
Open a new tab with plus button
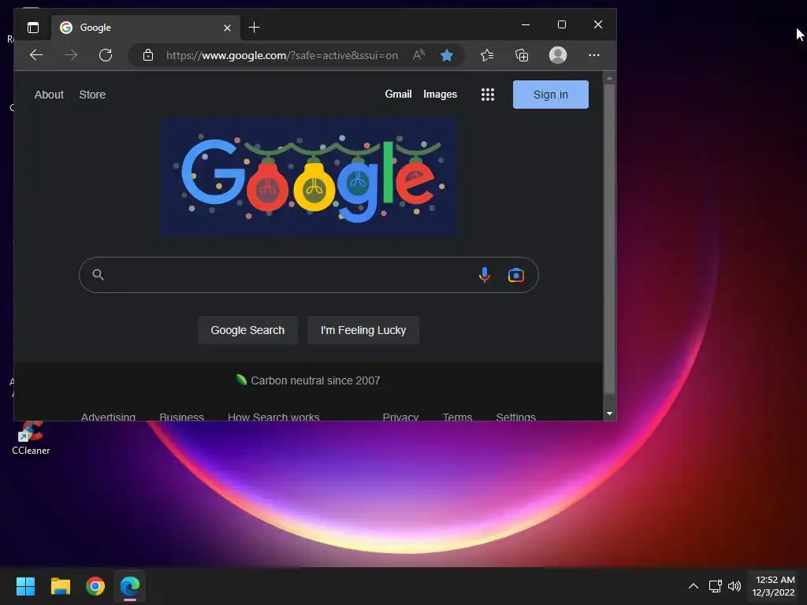tap(255, 28)
